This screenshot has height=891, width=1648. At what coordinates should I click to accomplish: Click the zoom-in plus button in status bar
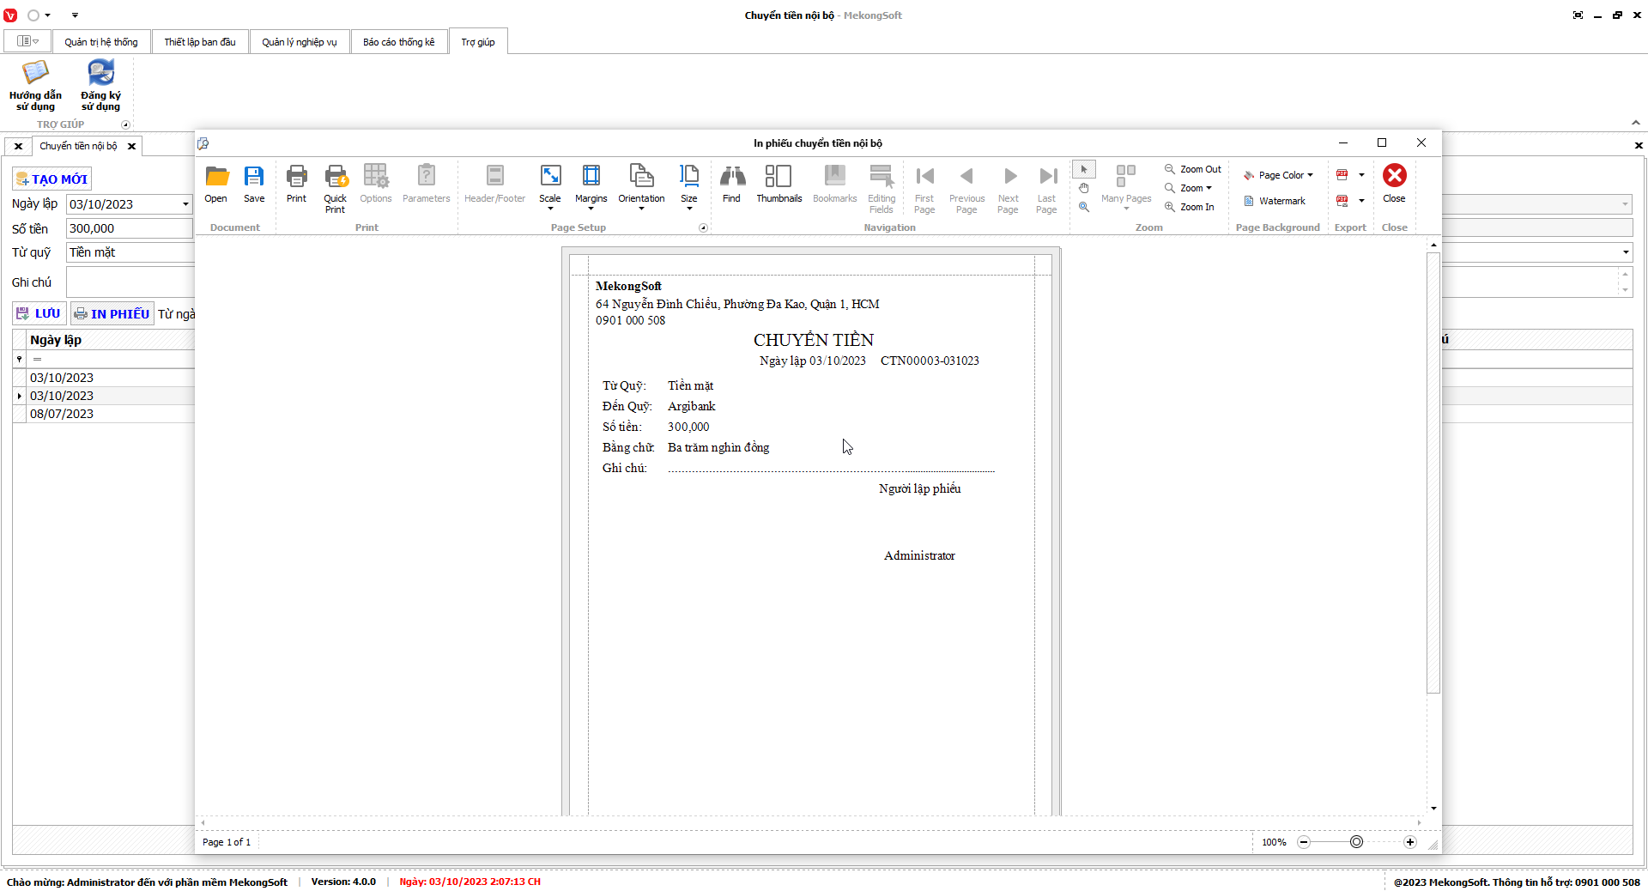click(x=1409, y=842)
